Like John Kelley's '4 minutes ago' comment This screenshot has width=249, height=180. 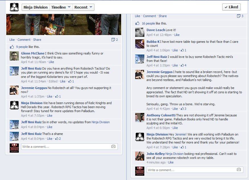click(171, 162)
